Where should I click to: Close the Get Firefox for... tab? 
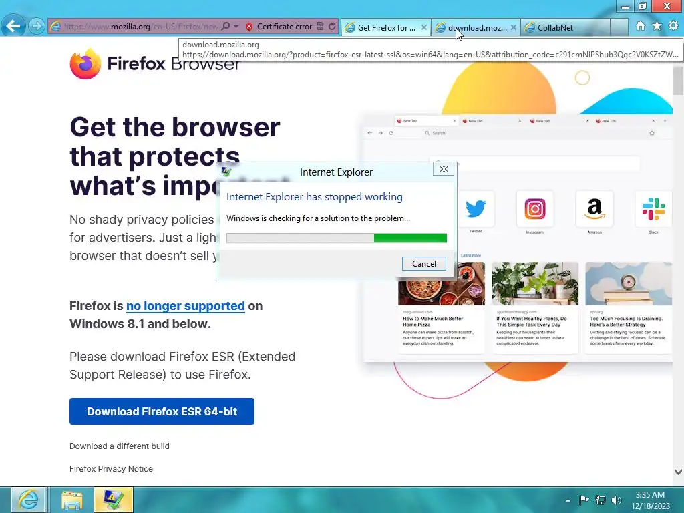[x=424, y=27]
